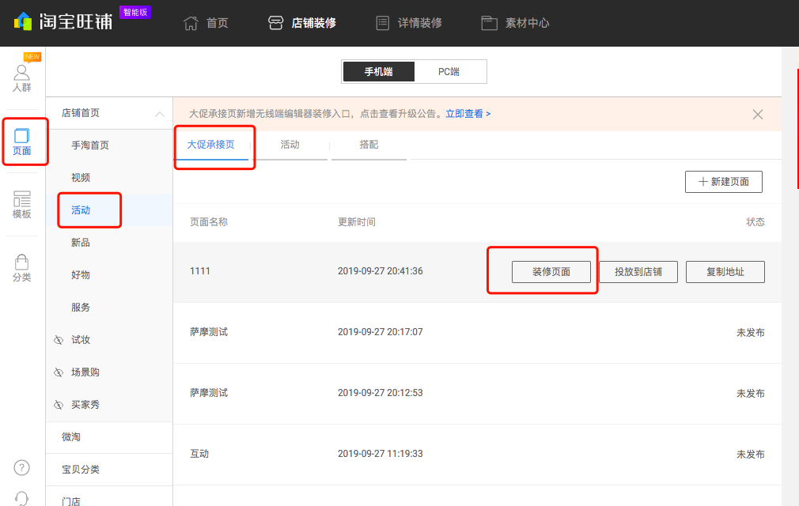This screenshot has height=506, width=799.
Task: Select the 店铺装修 decoration icon
Action: coord(276,22)
